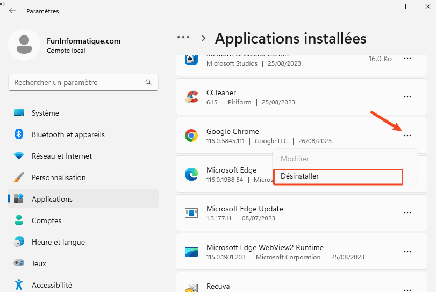Expand the breadcrumb ellipsis menu
This screenshot has width=436, height=292.
coord(183,38)
